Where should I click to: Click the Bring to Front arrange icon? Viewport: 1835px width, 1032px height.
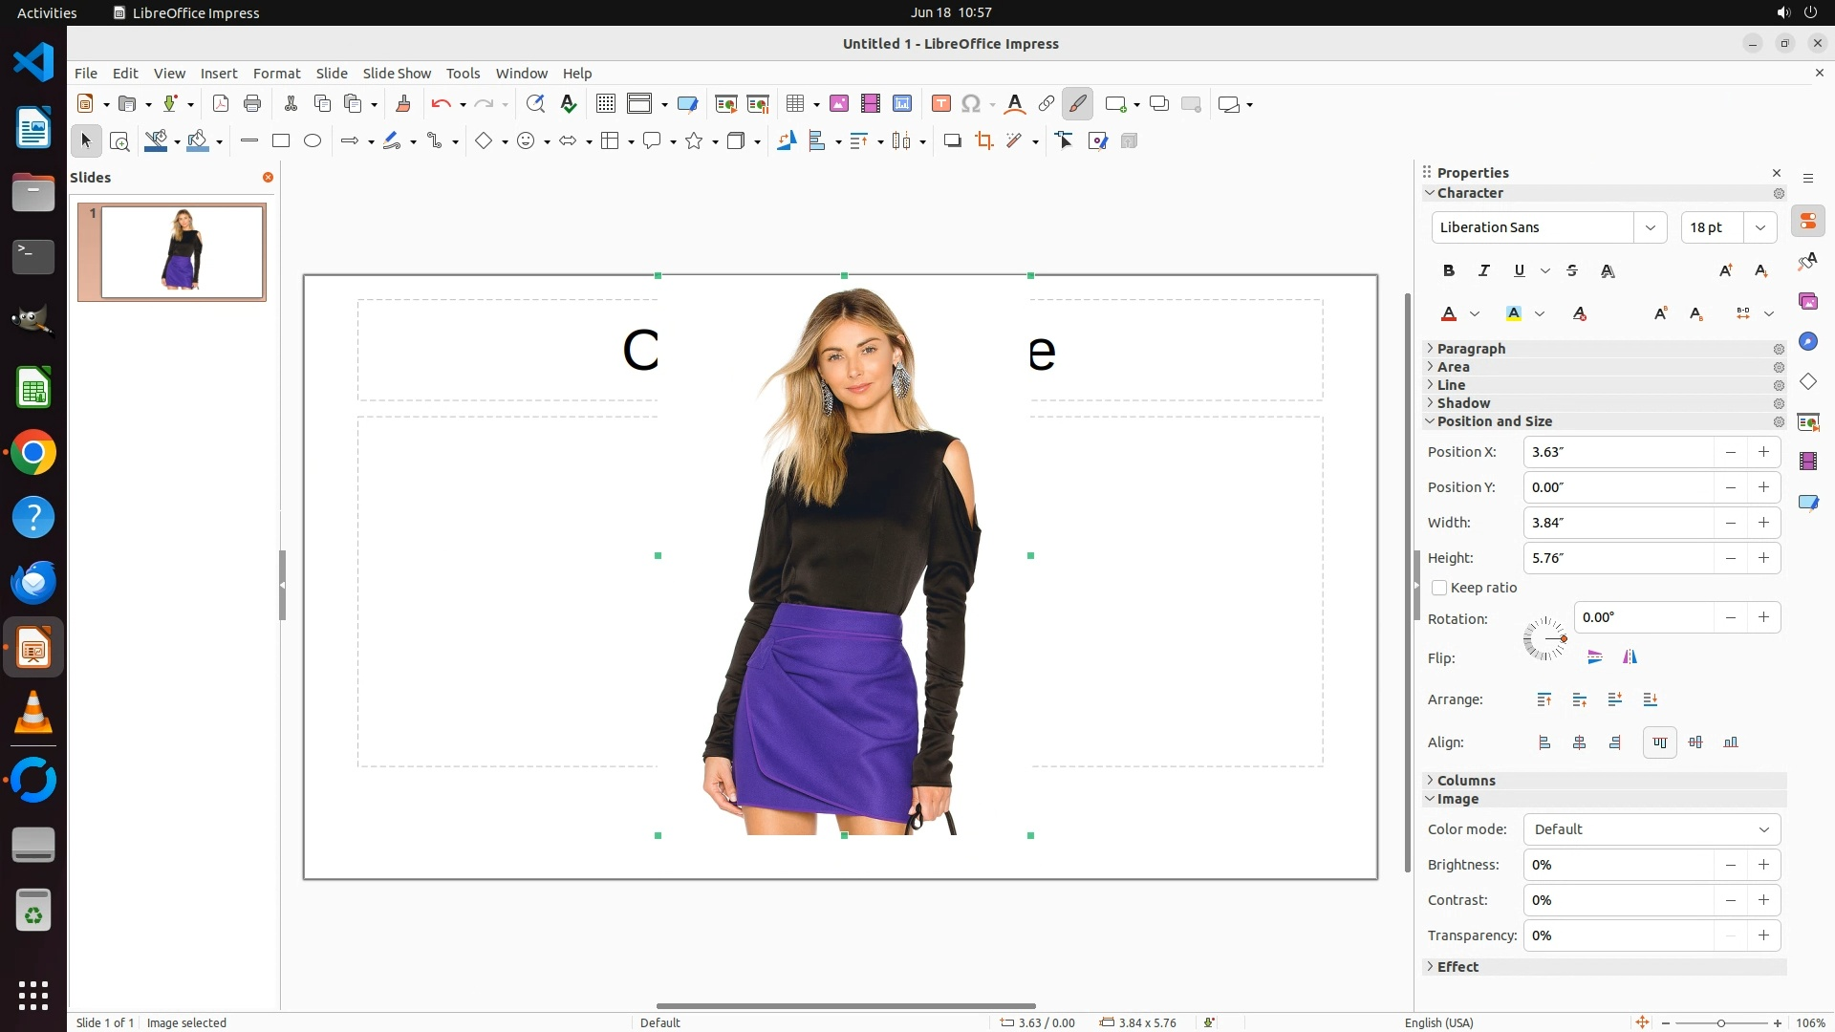[x=1544, y=700]
